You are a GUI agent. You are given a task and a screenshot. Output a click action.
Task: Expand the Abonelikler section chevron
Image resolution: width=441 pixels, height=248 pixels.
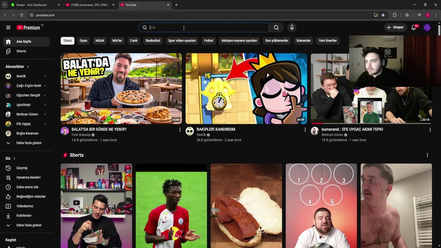(x=28, y=67)
